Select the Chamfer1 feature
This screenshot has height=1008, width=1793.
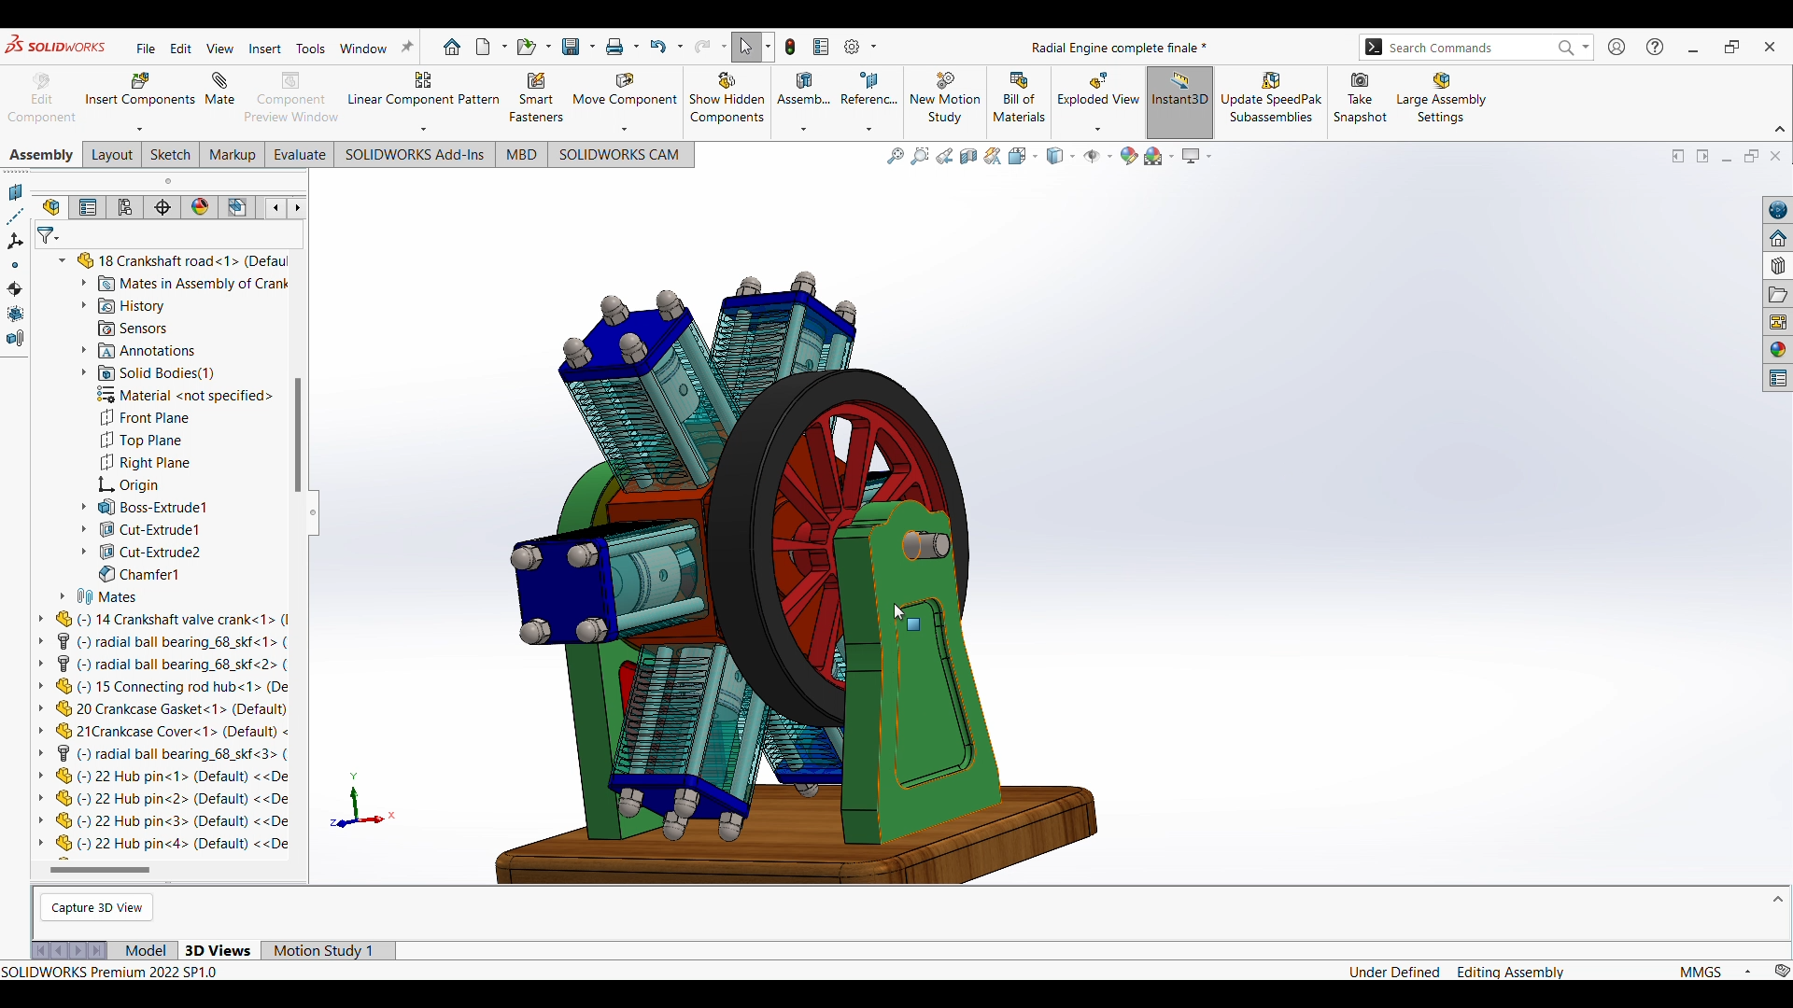[139, 575]
